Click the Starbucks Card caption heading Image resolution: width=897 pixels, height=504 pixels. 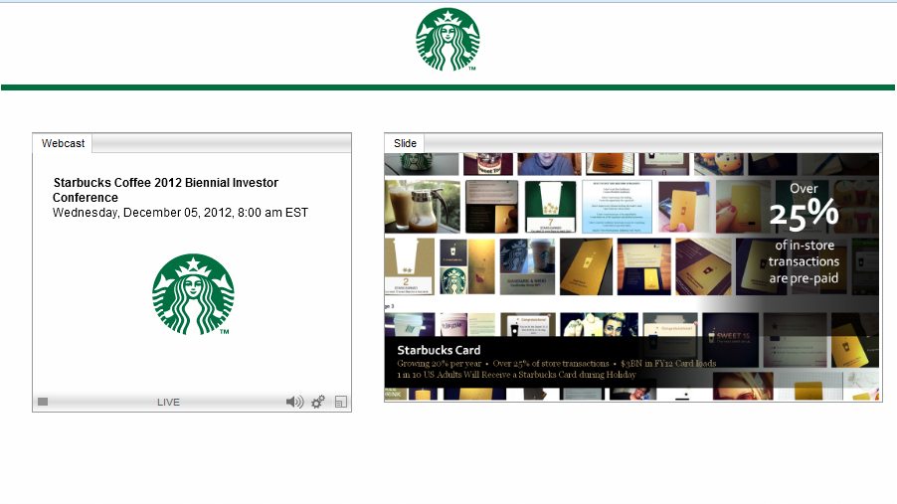(x=439, y=350)
